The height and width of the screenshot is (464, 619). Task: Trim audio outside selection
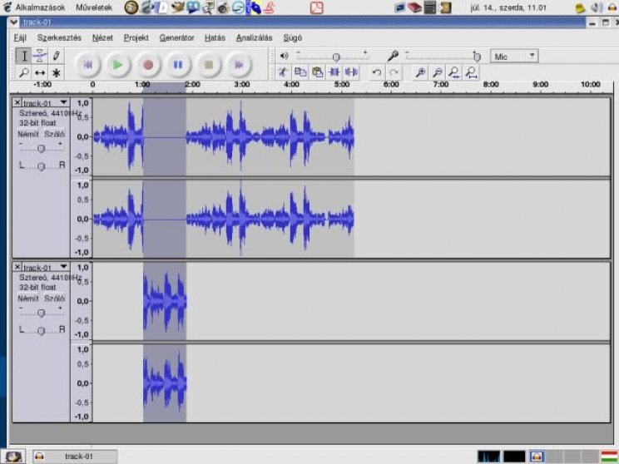pyautogui.click(x=334, y=72)
